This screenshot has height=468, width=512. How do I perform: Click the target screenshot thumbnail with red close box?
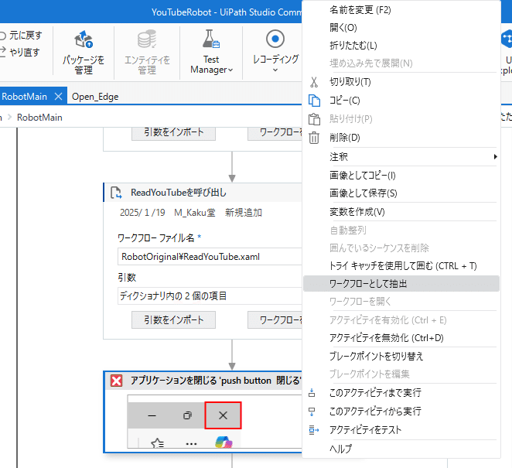[x=214, y=422]
